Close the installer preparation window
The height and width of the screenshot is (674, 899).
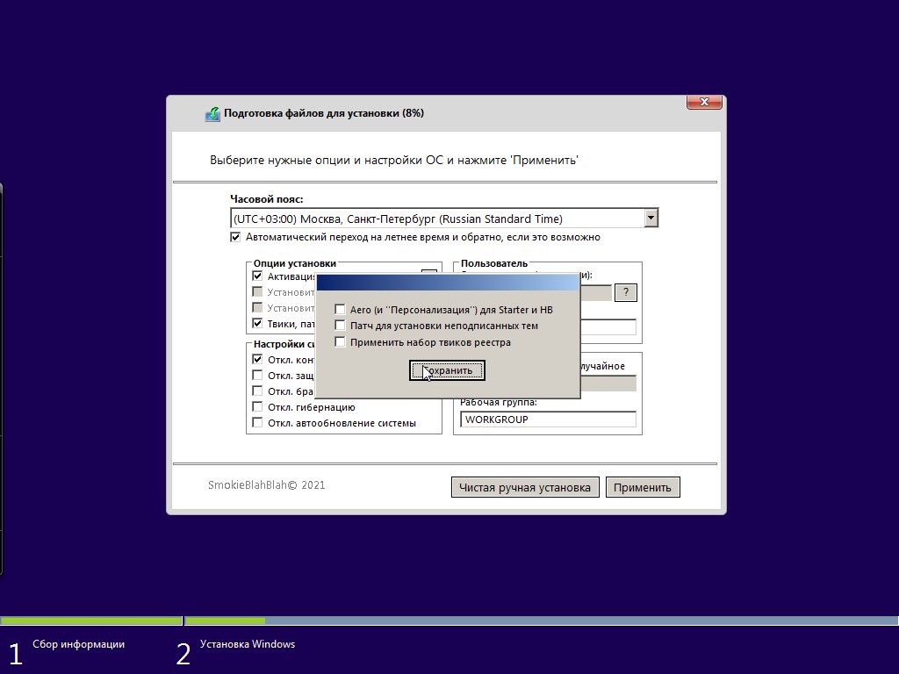[704, 102]
